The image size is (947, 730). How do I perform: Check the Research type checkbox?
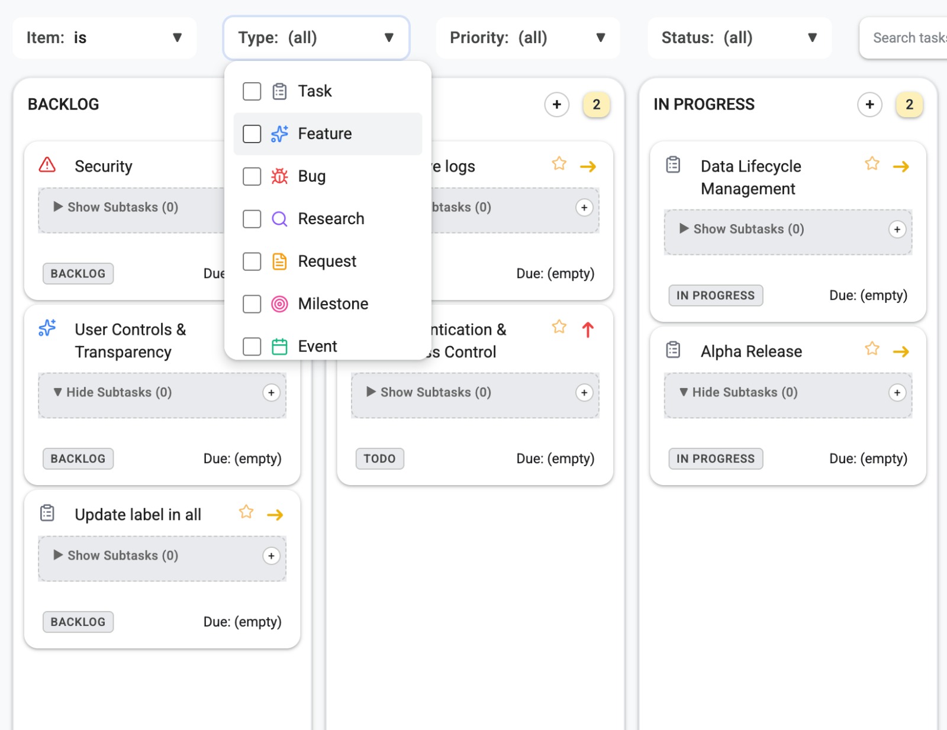pyautogui.click(x=252, y=218)
